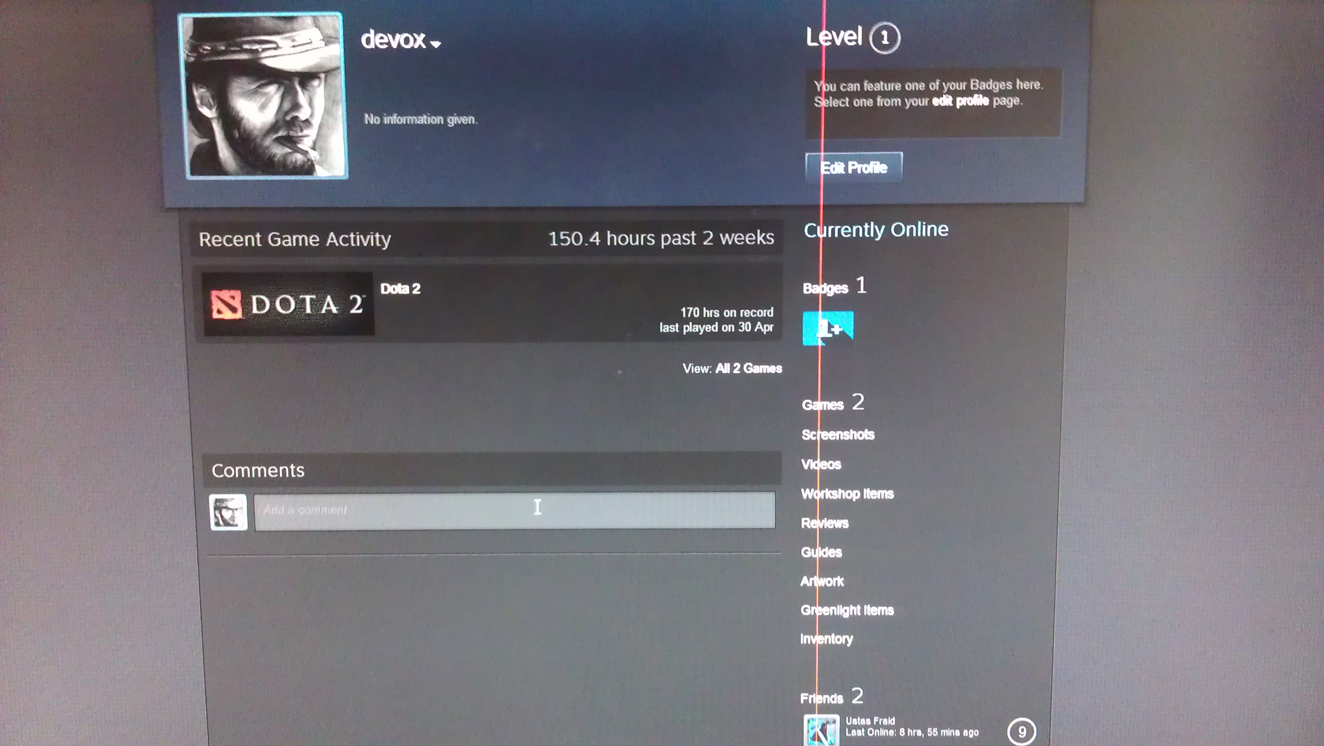Go to Screenshots section
This screenshot has height=746, width=1324.
(x=838, y=435)
